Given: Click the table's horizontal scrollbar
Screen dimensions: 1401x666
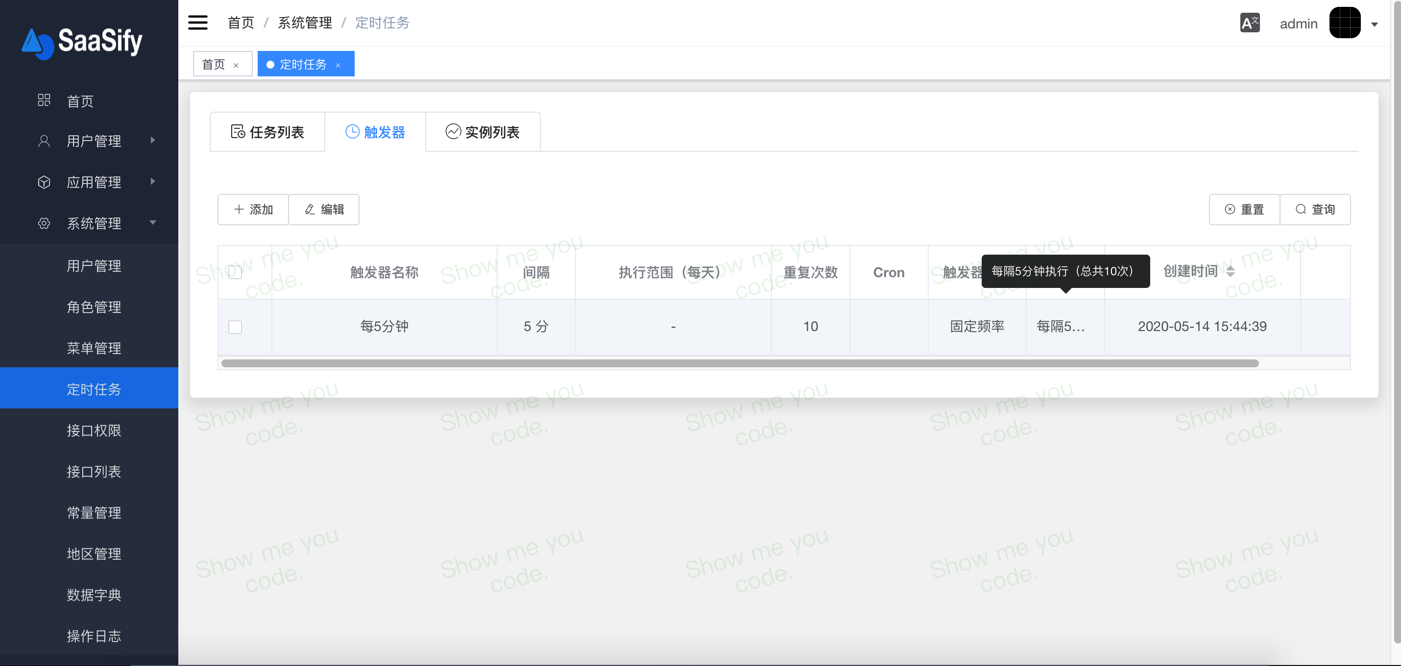Looking at the screenshot, I should [740, 363].
